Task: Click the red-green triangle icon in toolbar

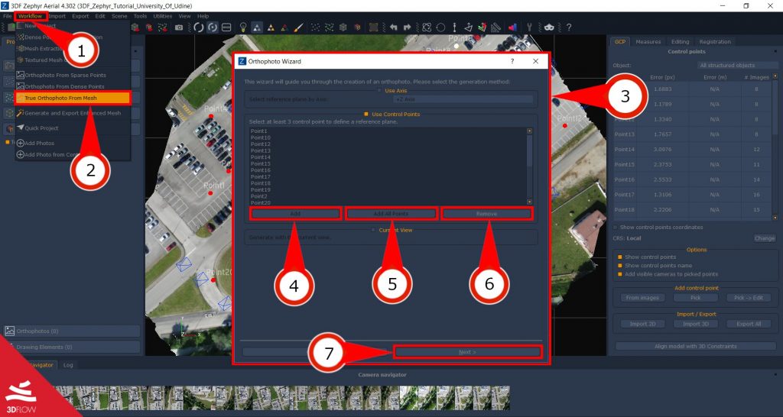Action: [284, 27]
